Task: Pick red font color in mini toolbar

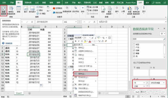Action: 90,41
